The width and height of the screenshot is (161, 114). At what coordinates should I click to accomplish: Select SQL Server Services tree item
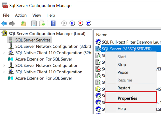[x=33, y=40]
